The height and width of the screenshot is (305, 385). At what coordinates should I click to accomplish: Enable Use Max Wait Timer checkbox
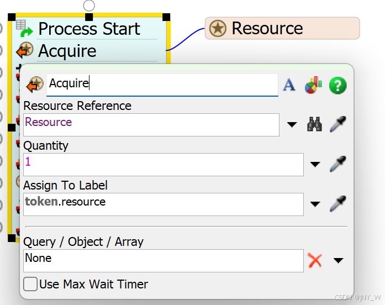point(31,284)
